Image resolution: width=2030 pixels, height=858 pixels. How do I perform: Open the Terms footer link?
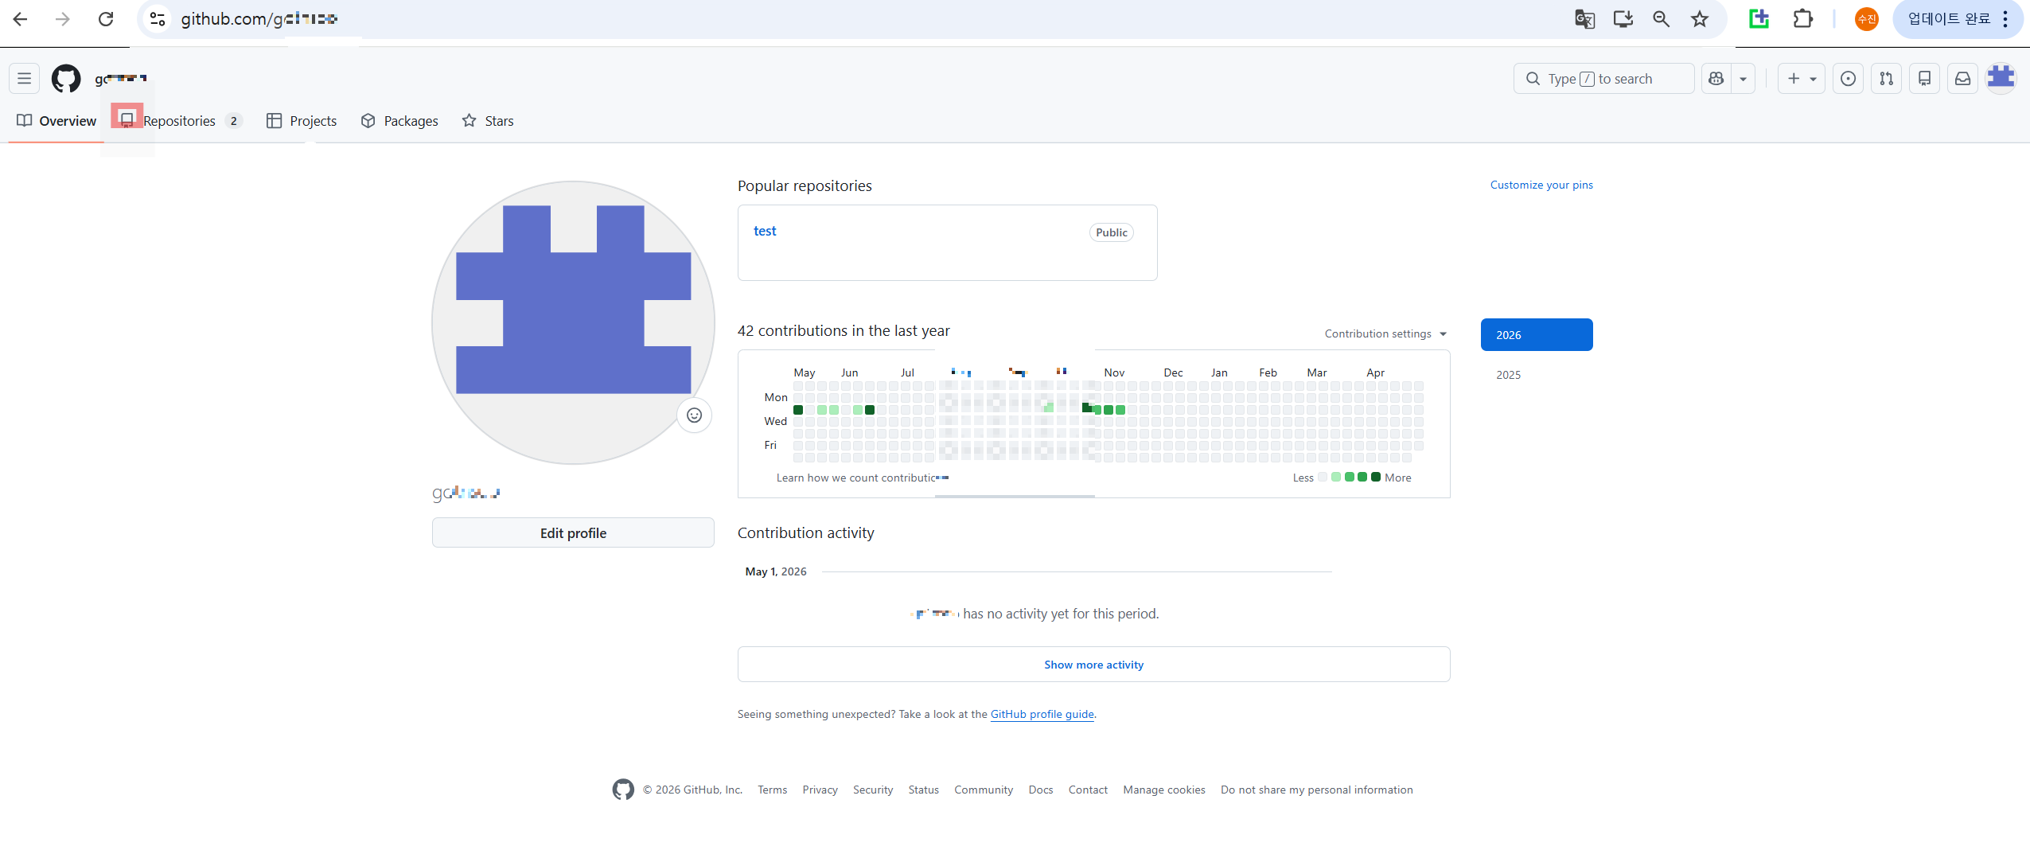772,790
